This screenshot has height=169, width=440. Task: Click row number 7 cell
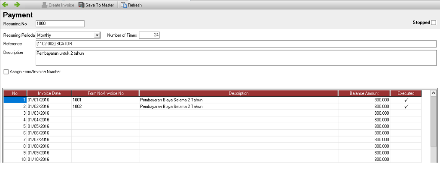(15, 139)
